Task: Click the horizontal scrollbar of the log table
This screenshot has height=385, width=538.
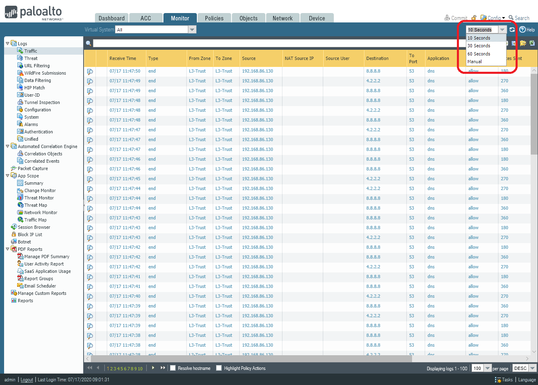Action: coord(251,359)
